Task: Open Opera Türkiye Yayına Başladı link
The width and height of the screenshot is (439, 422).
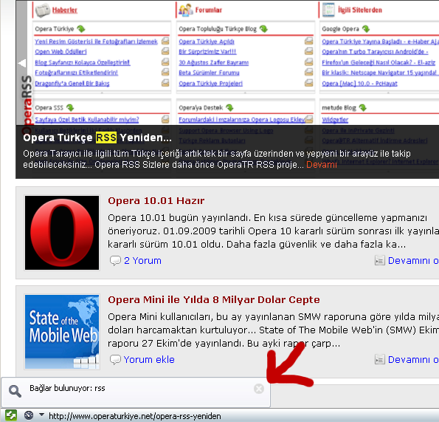Action: [380, 41]
